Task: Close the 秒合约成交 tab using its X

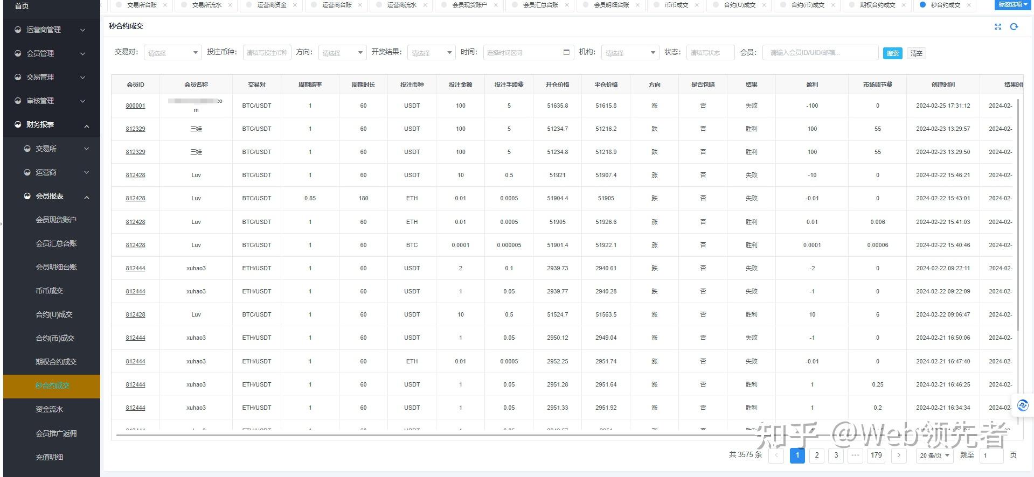Action: click(969, 5)
